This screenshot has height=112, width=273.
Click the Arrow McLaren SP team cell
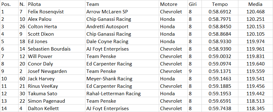[122, 11]
